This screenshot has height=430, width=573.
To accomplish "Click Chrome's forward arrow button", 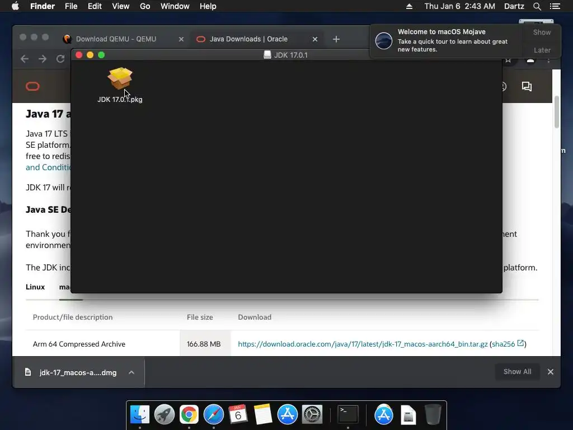I will click(43, 59).
